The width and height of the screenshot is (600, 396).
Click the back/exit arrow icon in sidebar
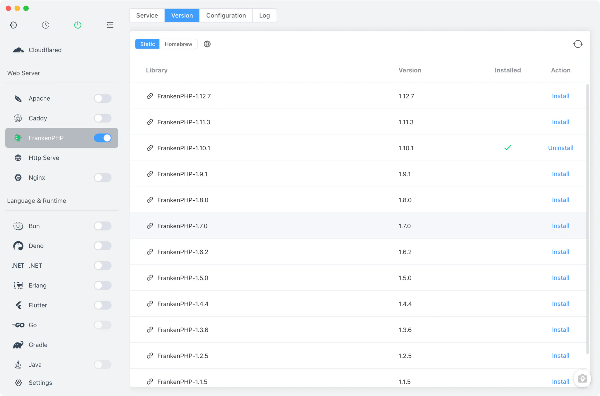coord(13,25)
